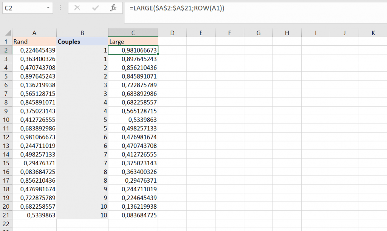The image size is (387, 231).
Task: Select column K header
Action: click(x=373, y=33)
